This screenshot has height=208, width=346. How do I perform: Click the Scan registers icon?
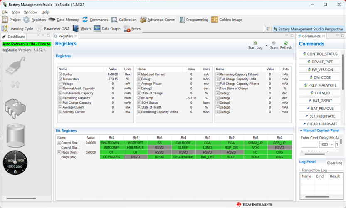(x=274, y=43)
